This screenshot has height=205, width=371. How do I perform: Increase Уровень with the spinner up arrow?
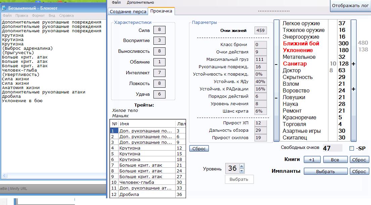242,166
